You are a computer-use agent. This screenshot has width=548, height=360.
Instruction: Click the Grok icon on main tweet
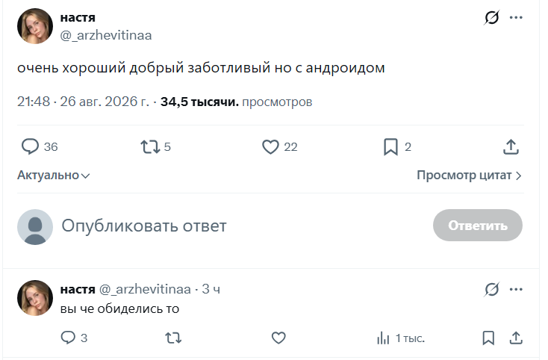coord(492,17)
